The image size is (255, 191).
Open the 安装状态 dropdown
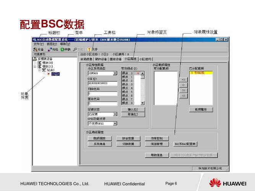pos(115,114)
